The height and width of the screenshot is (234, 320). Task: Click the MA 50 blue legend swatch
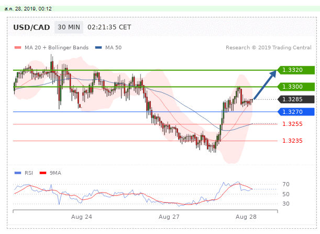(98, 48)
